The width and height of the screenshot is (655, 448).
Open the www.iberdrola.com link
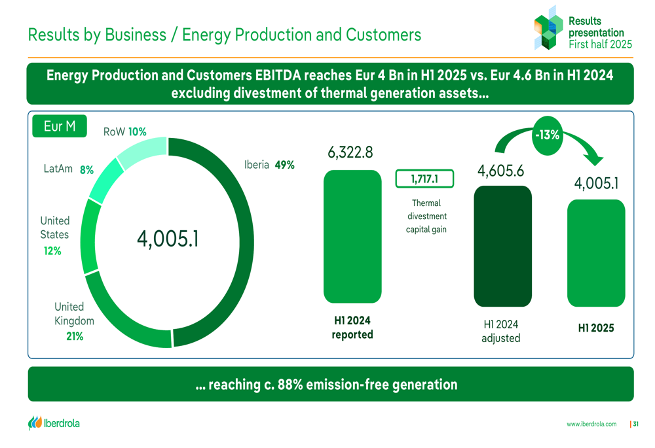click(591, 424)
